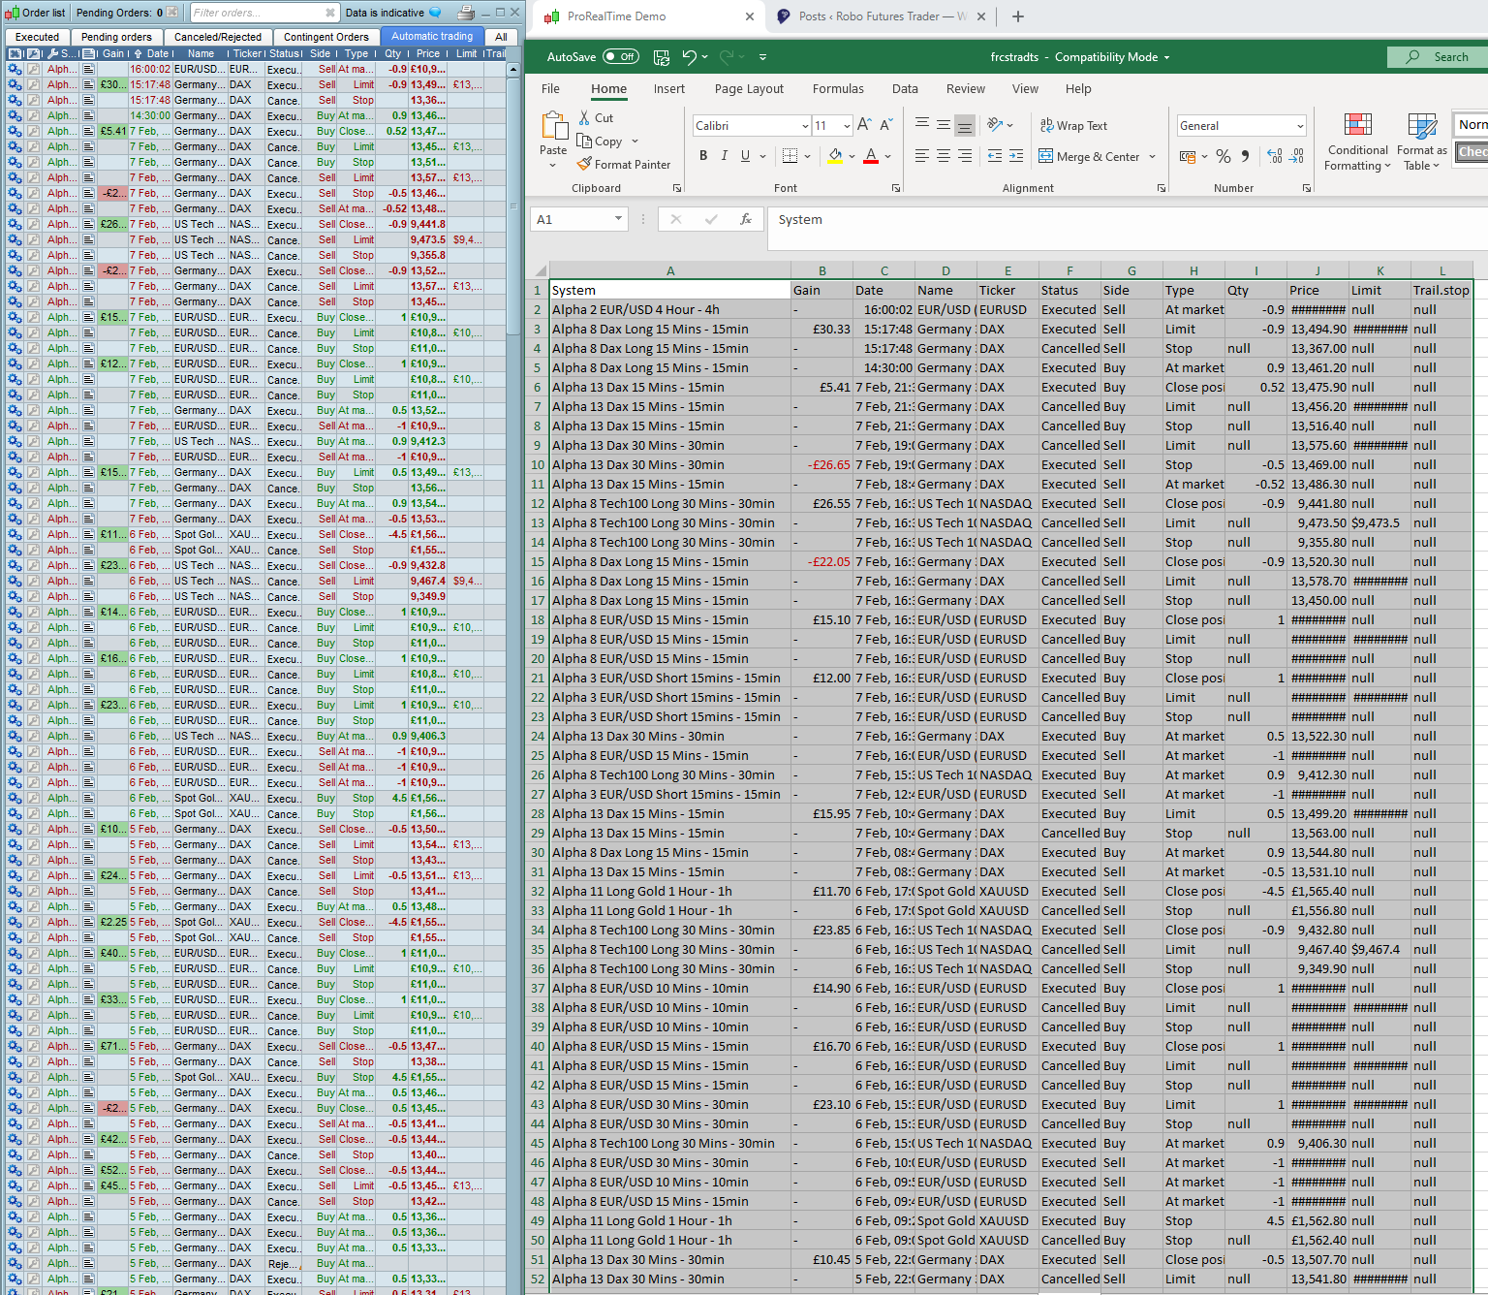Toggle Bottom Align
The height and width of the screenshot is (1295, 1488).
point(964,125)
